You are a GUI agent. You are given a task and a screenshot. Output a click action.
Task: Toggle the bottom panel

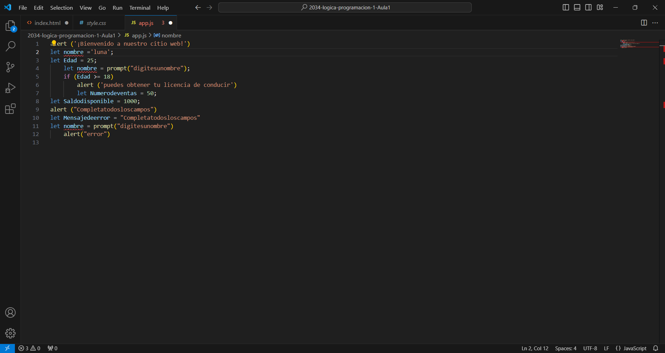pos(577,7)
